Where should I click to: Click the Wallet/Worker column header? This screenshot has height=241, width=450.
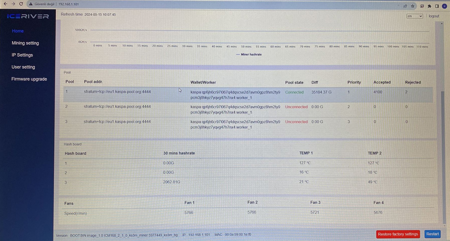pyautogui.click(x=203, y=82)
